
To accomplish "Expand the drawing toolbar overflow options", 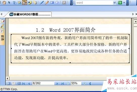I will [71, 3].
